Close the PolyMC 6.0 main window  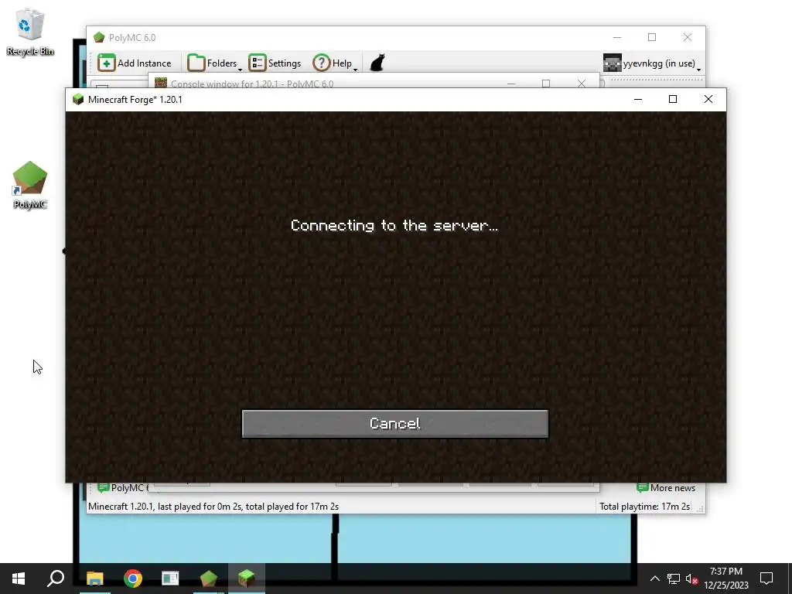[688, 37]
